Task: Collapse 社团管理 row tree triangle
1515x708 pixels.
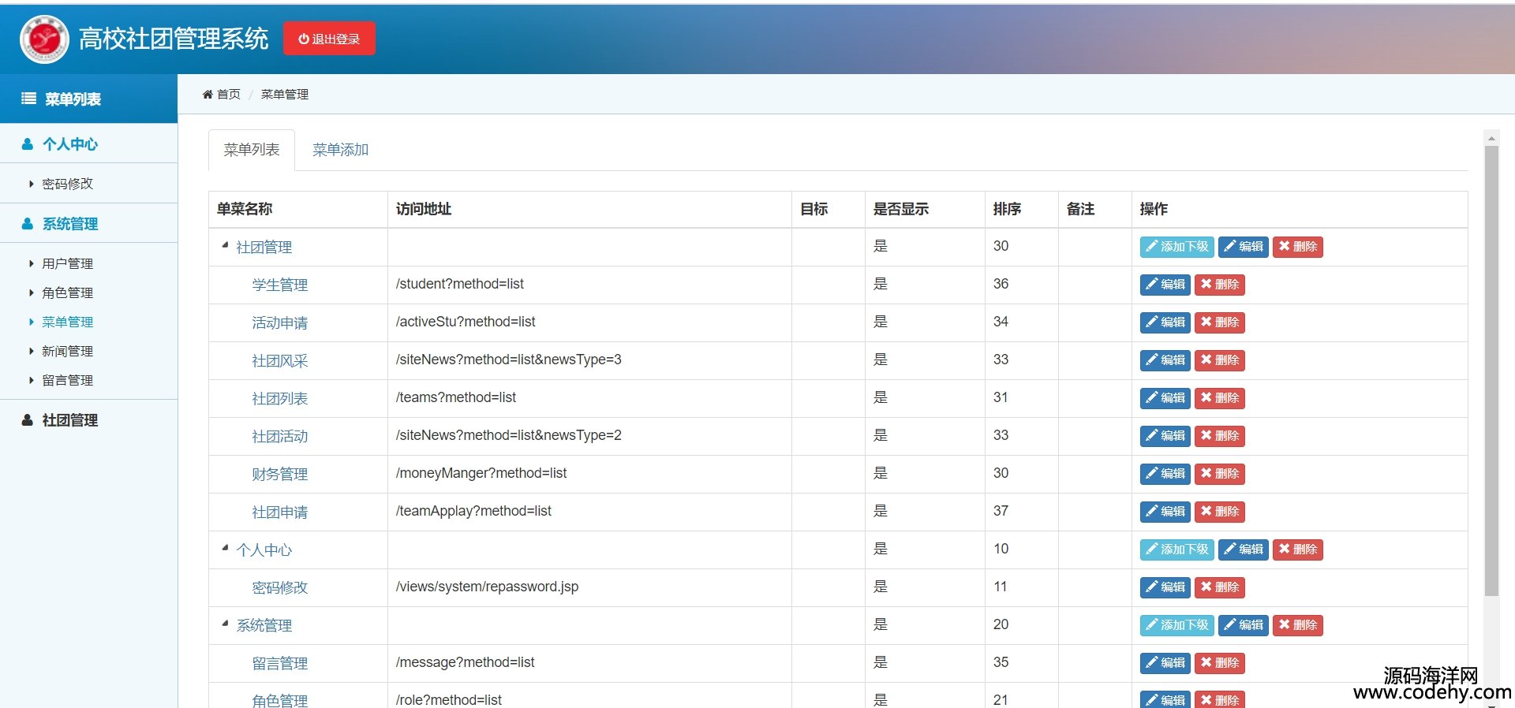Action: 225,245
